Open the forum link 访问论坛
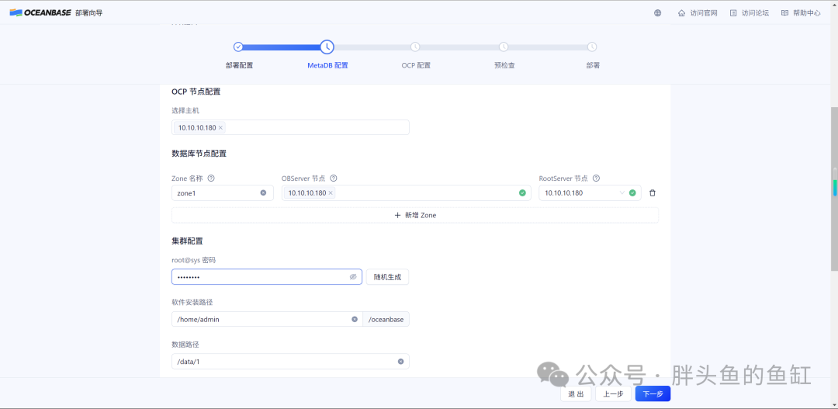 point(750,13)
